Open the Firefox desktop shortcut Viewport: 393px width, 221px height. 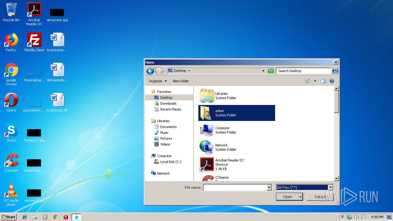[x=11, y=43]
